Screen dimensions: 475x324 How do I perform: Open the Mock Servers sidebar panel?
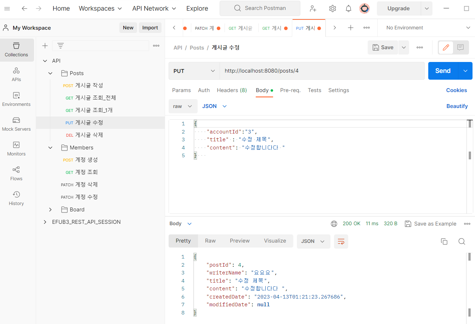(16, 124)
